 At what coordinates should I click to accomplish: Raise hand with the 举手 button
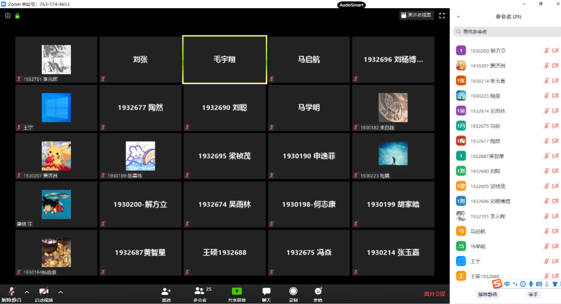pos(533,294)
